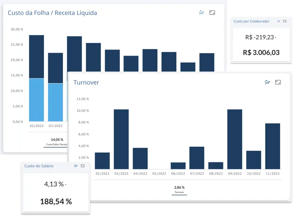Click the Custo por Colaborador title
Screen dimensions: 293x216
252,21
